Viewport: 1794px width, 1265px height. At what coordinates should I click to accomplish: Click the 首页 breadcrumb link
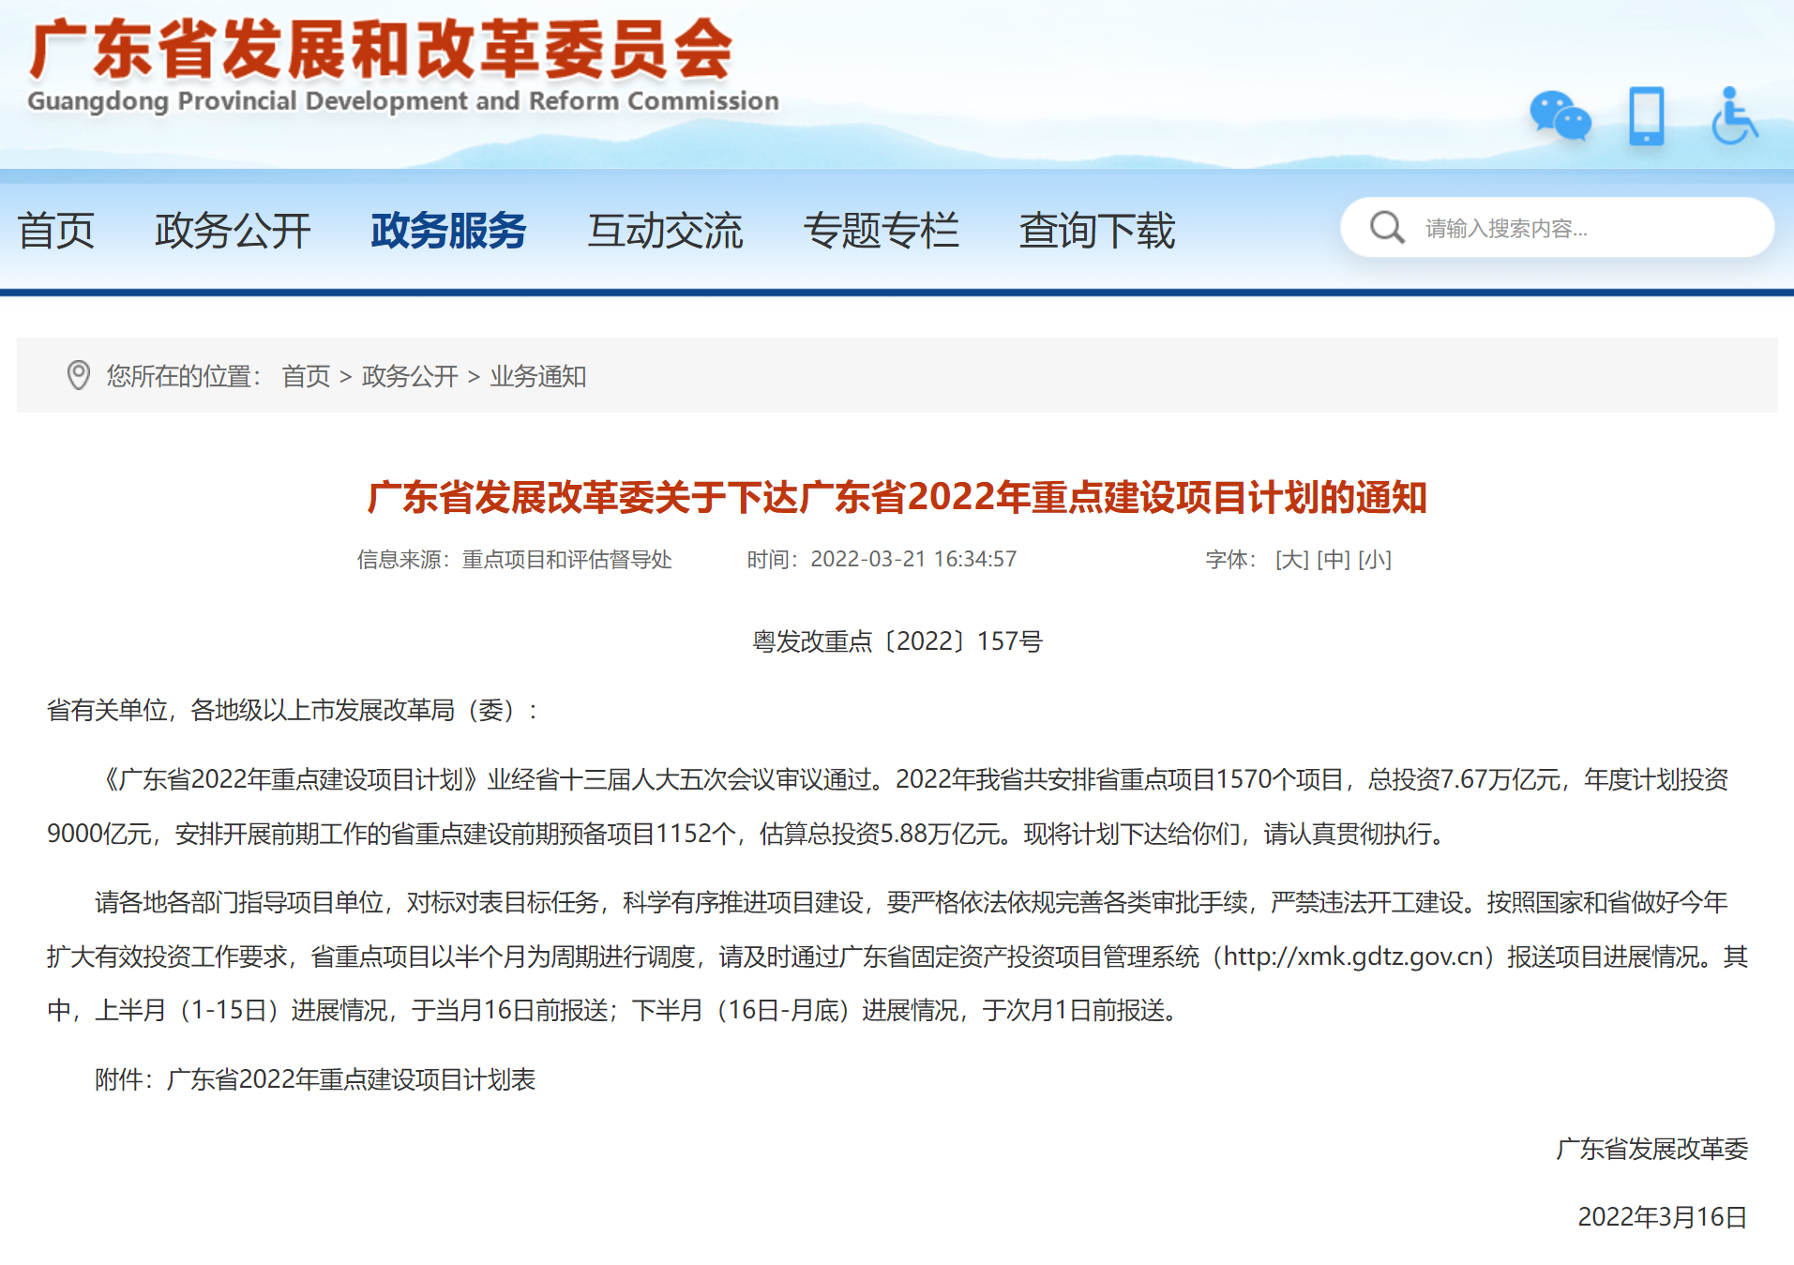306,376
